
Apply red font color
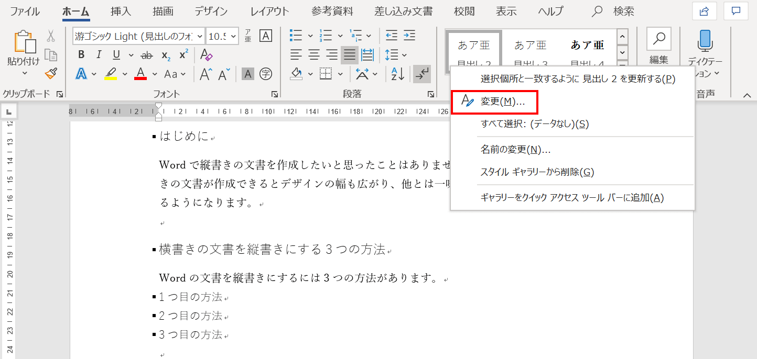tap(140, 74)
